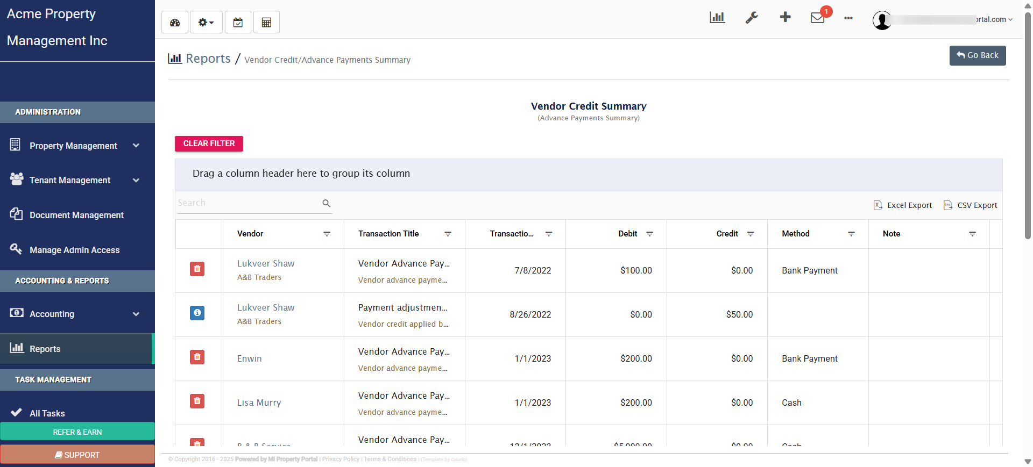Click the CLEAR FILTER button
Screen dimensions: 1033x467
click(x=209, y=143)
